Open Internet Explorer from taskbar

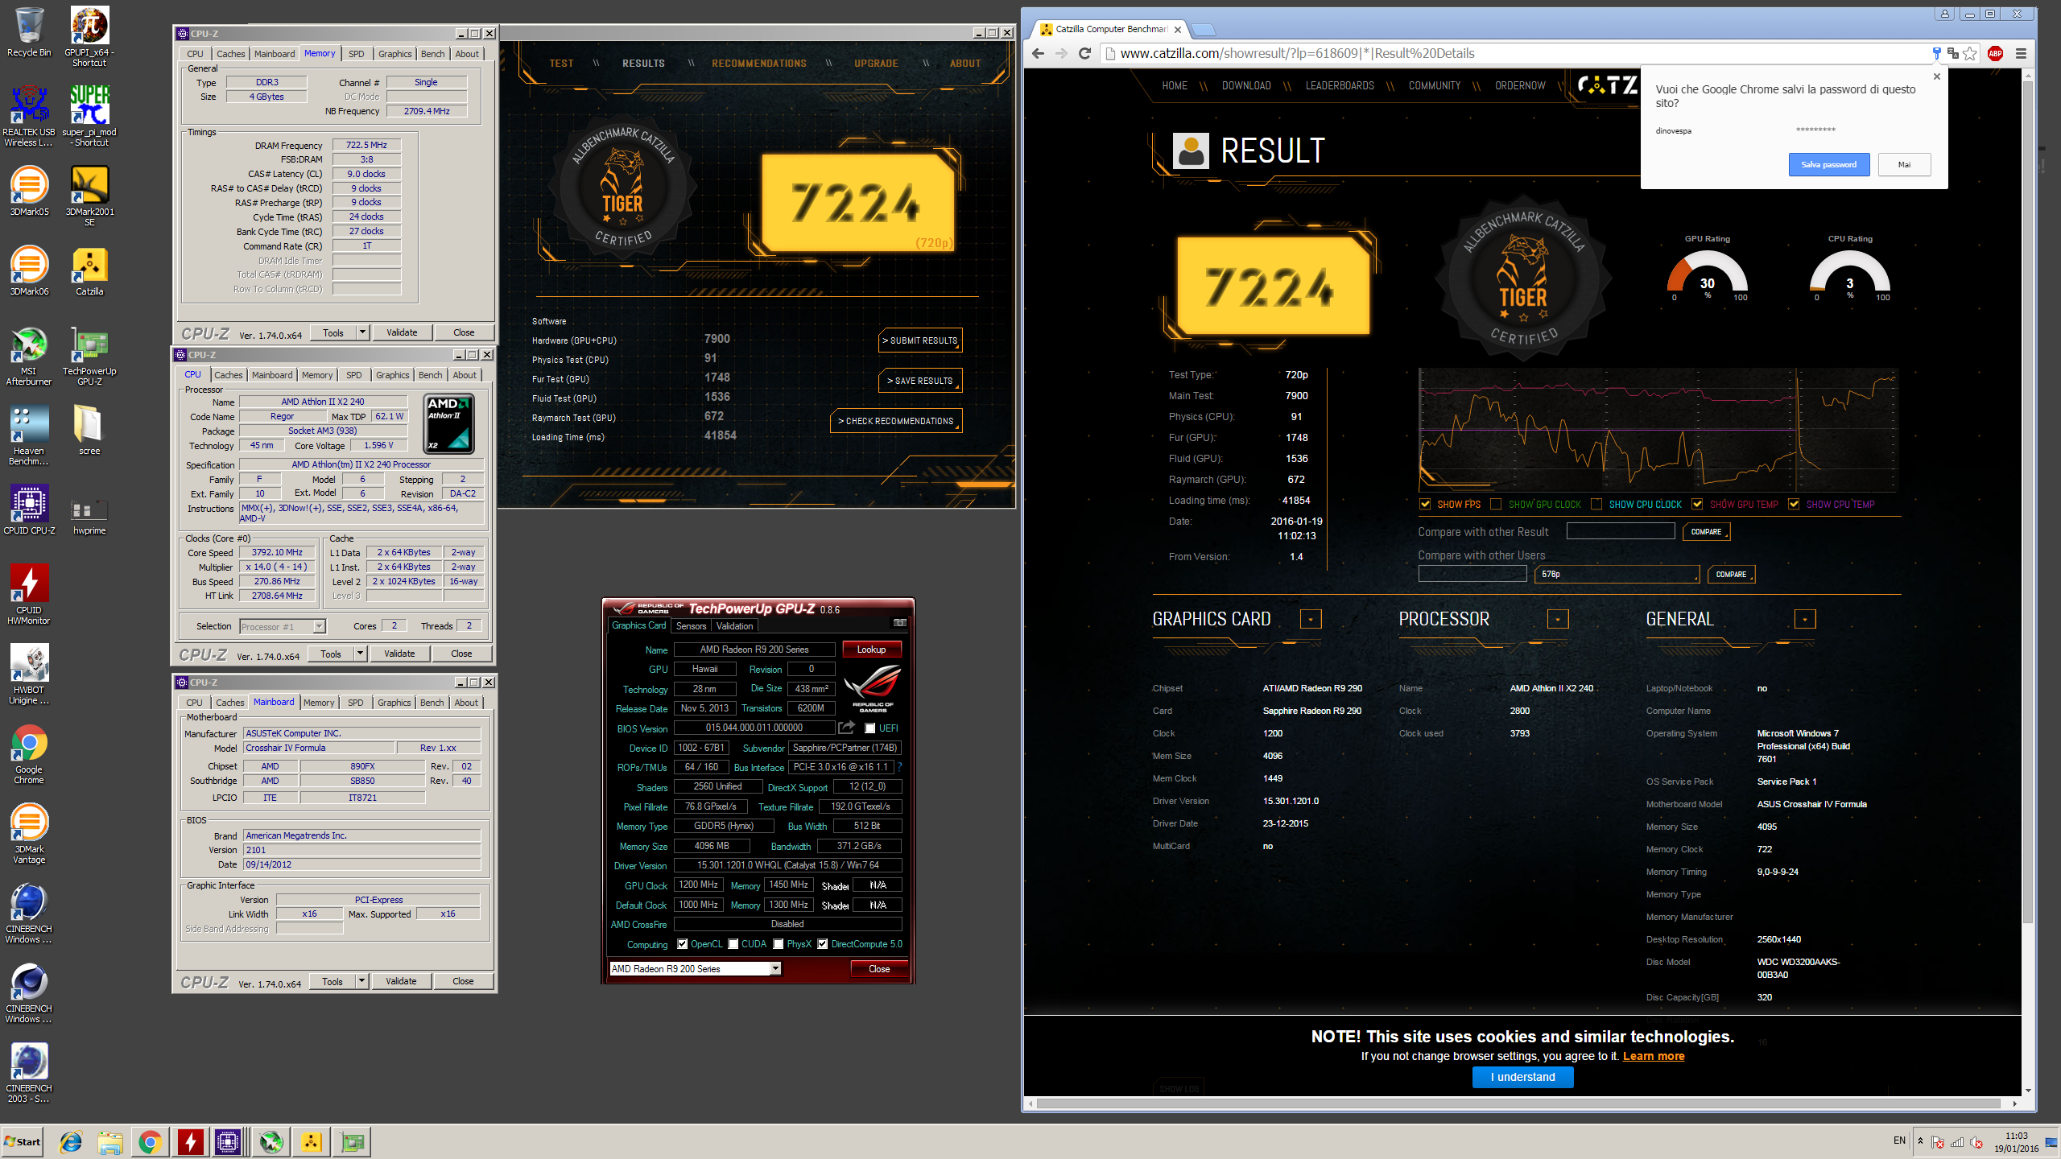72,1141
